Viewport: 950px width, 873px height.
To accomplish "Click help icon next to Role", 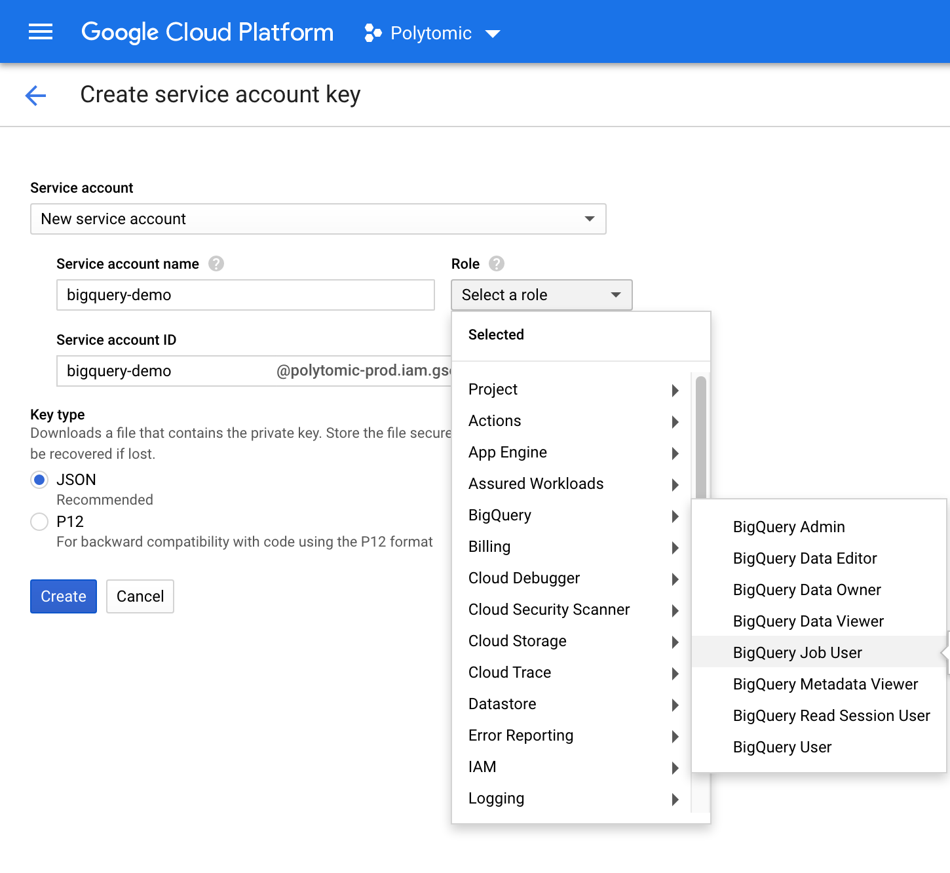I will [497, 263].
